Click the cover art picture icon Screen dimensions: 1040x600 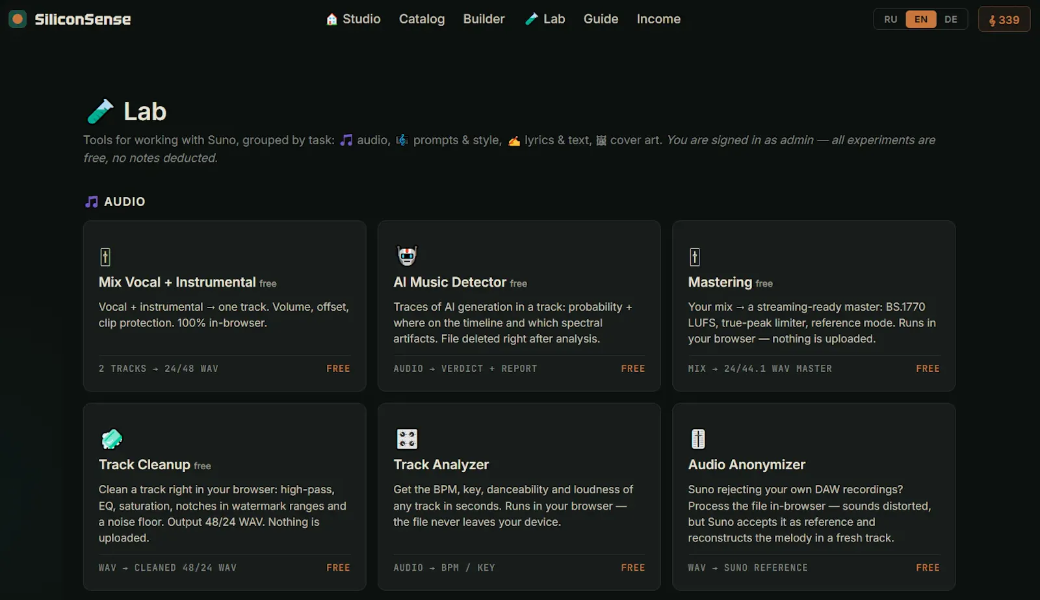pyautogui.click(x=601, y=140)
